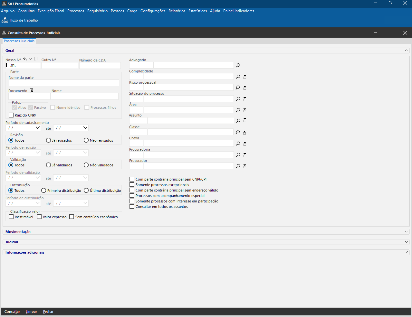Click the Situação do processo search icon
The height and width of the screenshot is (317, 412).
click(238, 99)
